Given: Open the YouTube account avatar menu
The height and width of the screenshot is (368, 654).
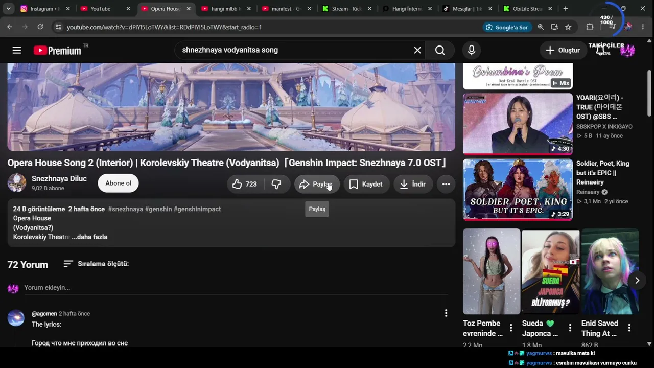Looking at the screenshot, I should (x=627, y=50).
